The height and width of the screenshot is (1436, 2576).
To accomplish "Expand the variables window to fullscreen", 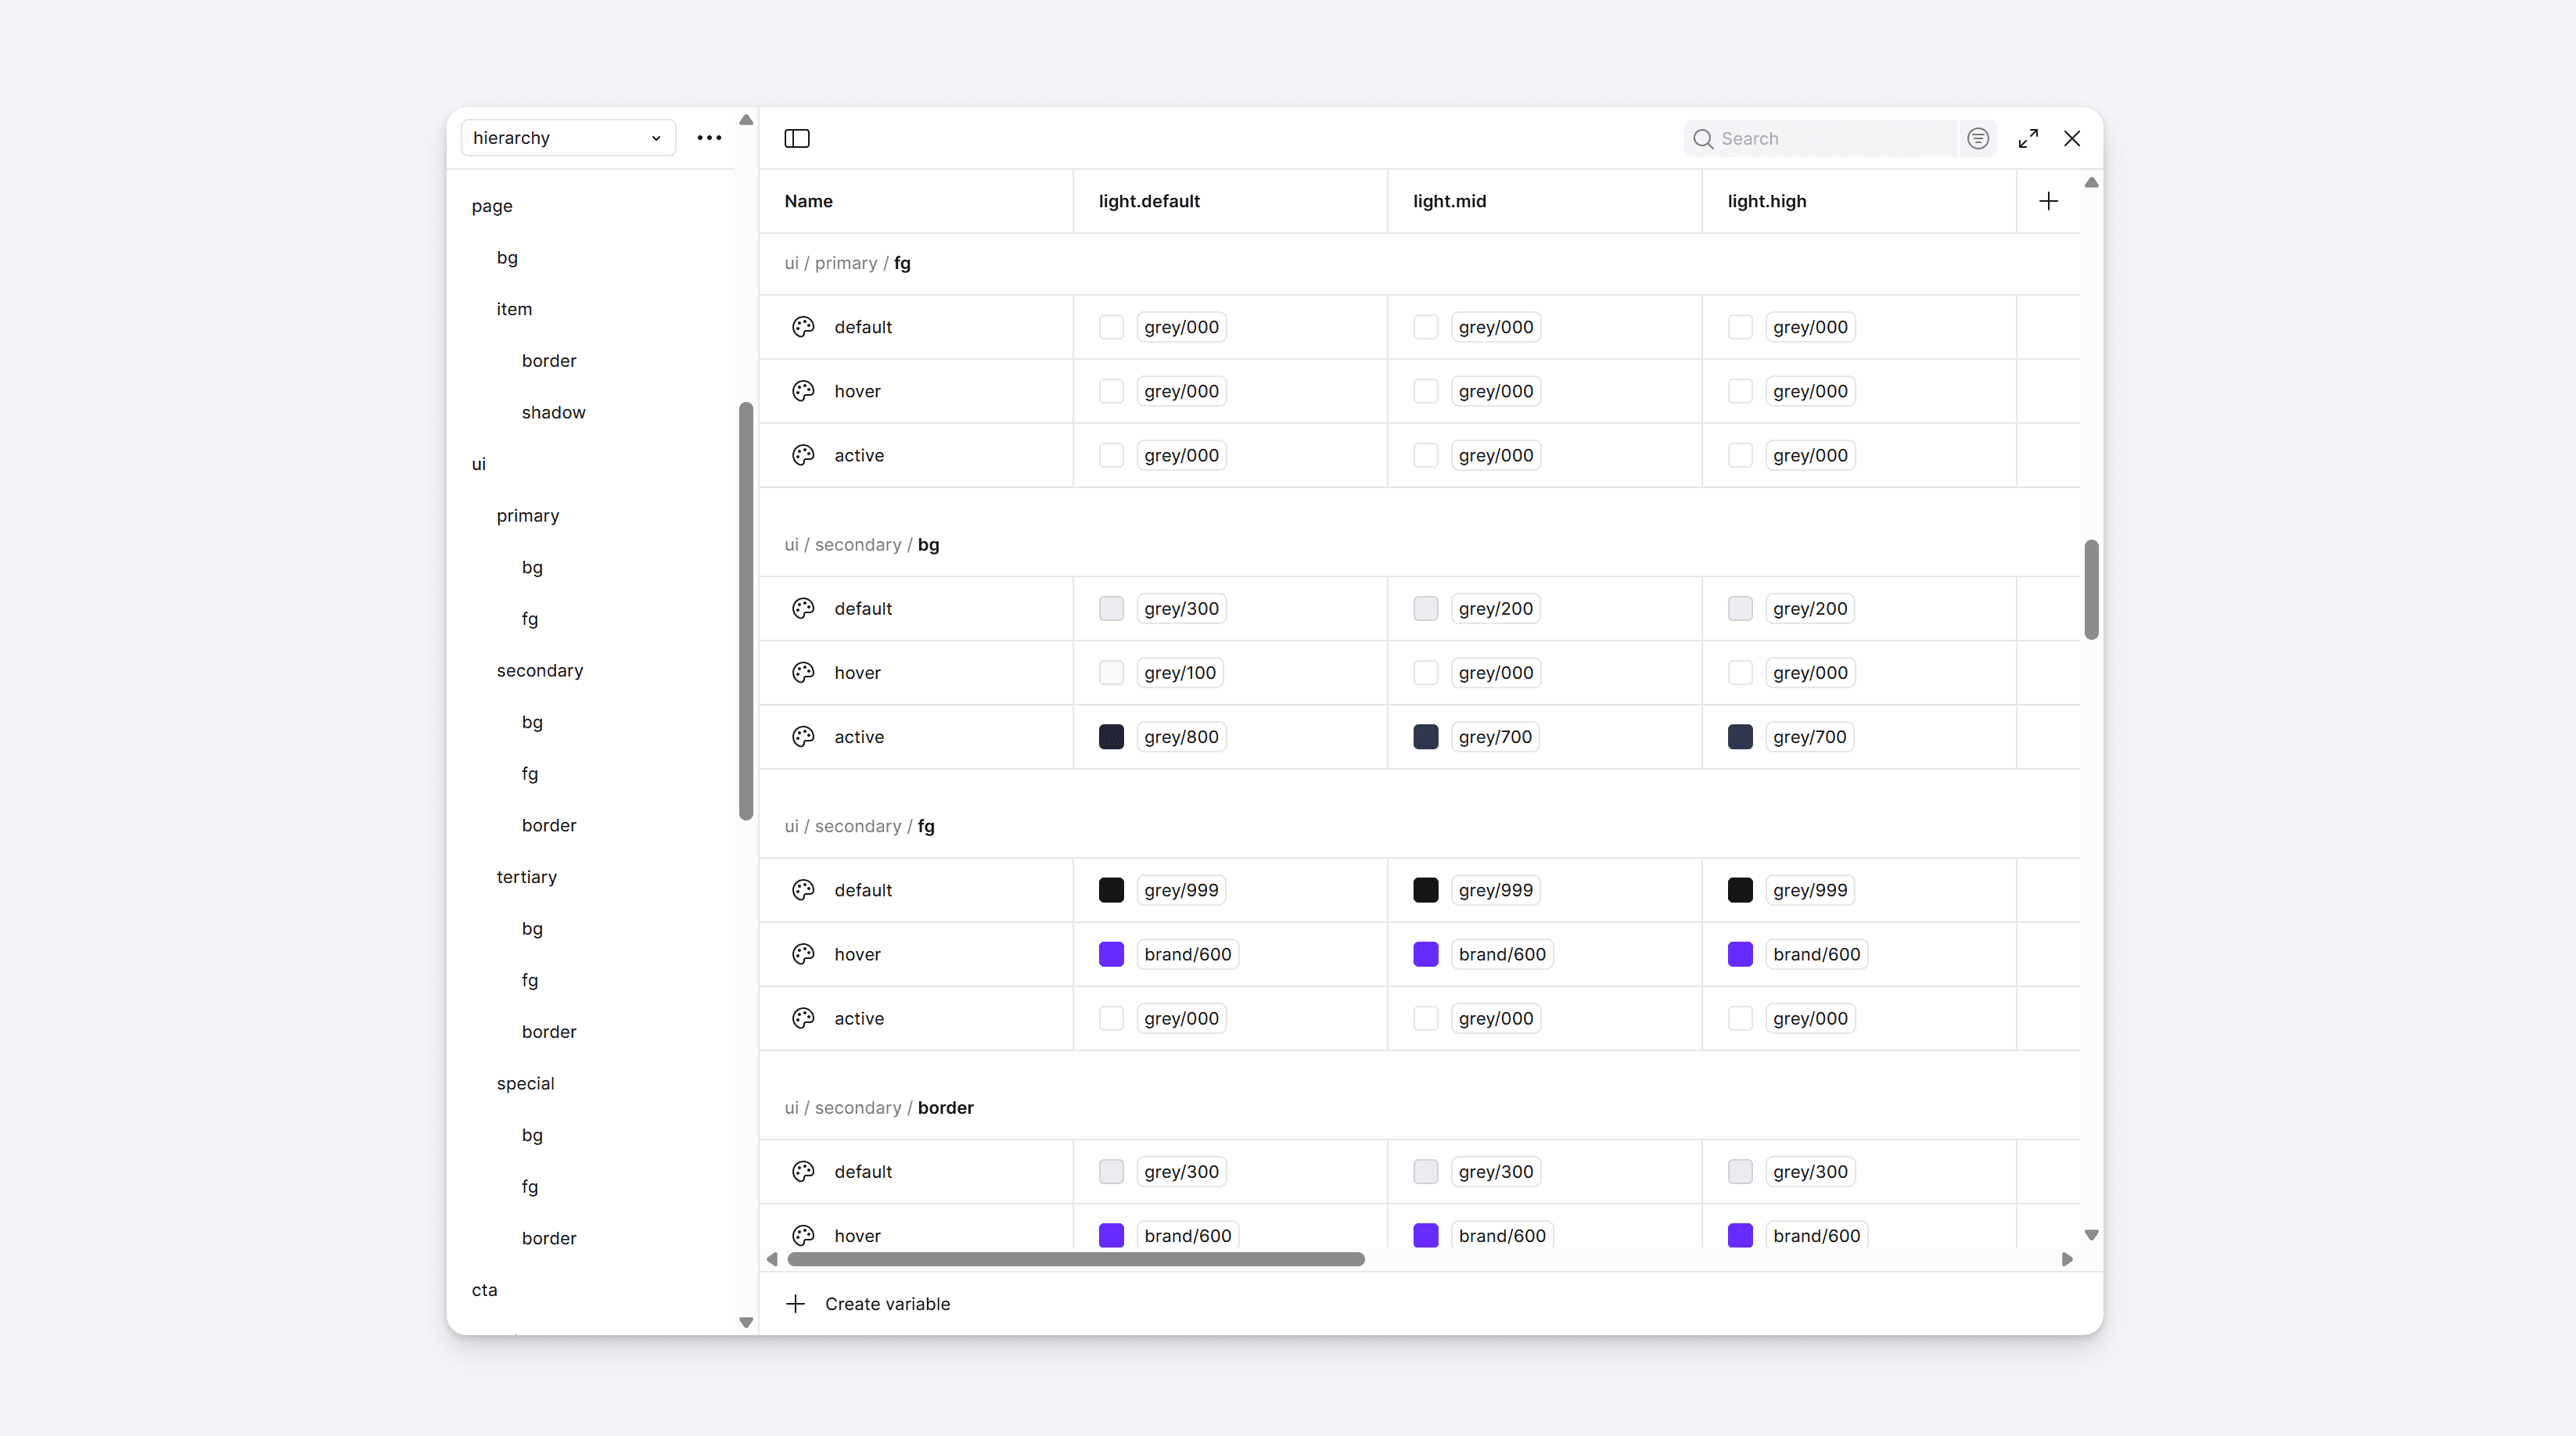I will pyautogui.click(x=2028, y=138).
